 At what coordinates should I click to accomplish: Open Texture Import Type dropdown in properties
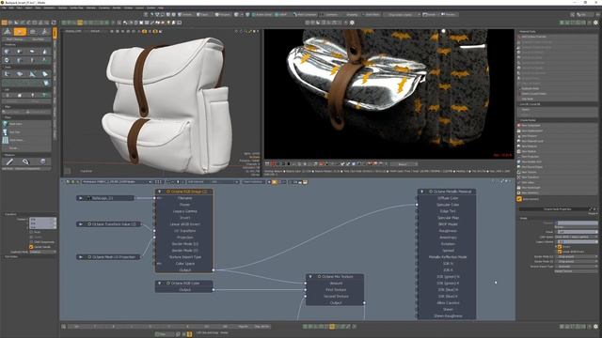point(577,266)
